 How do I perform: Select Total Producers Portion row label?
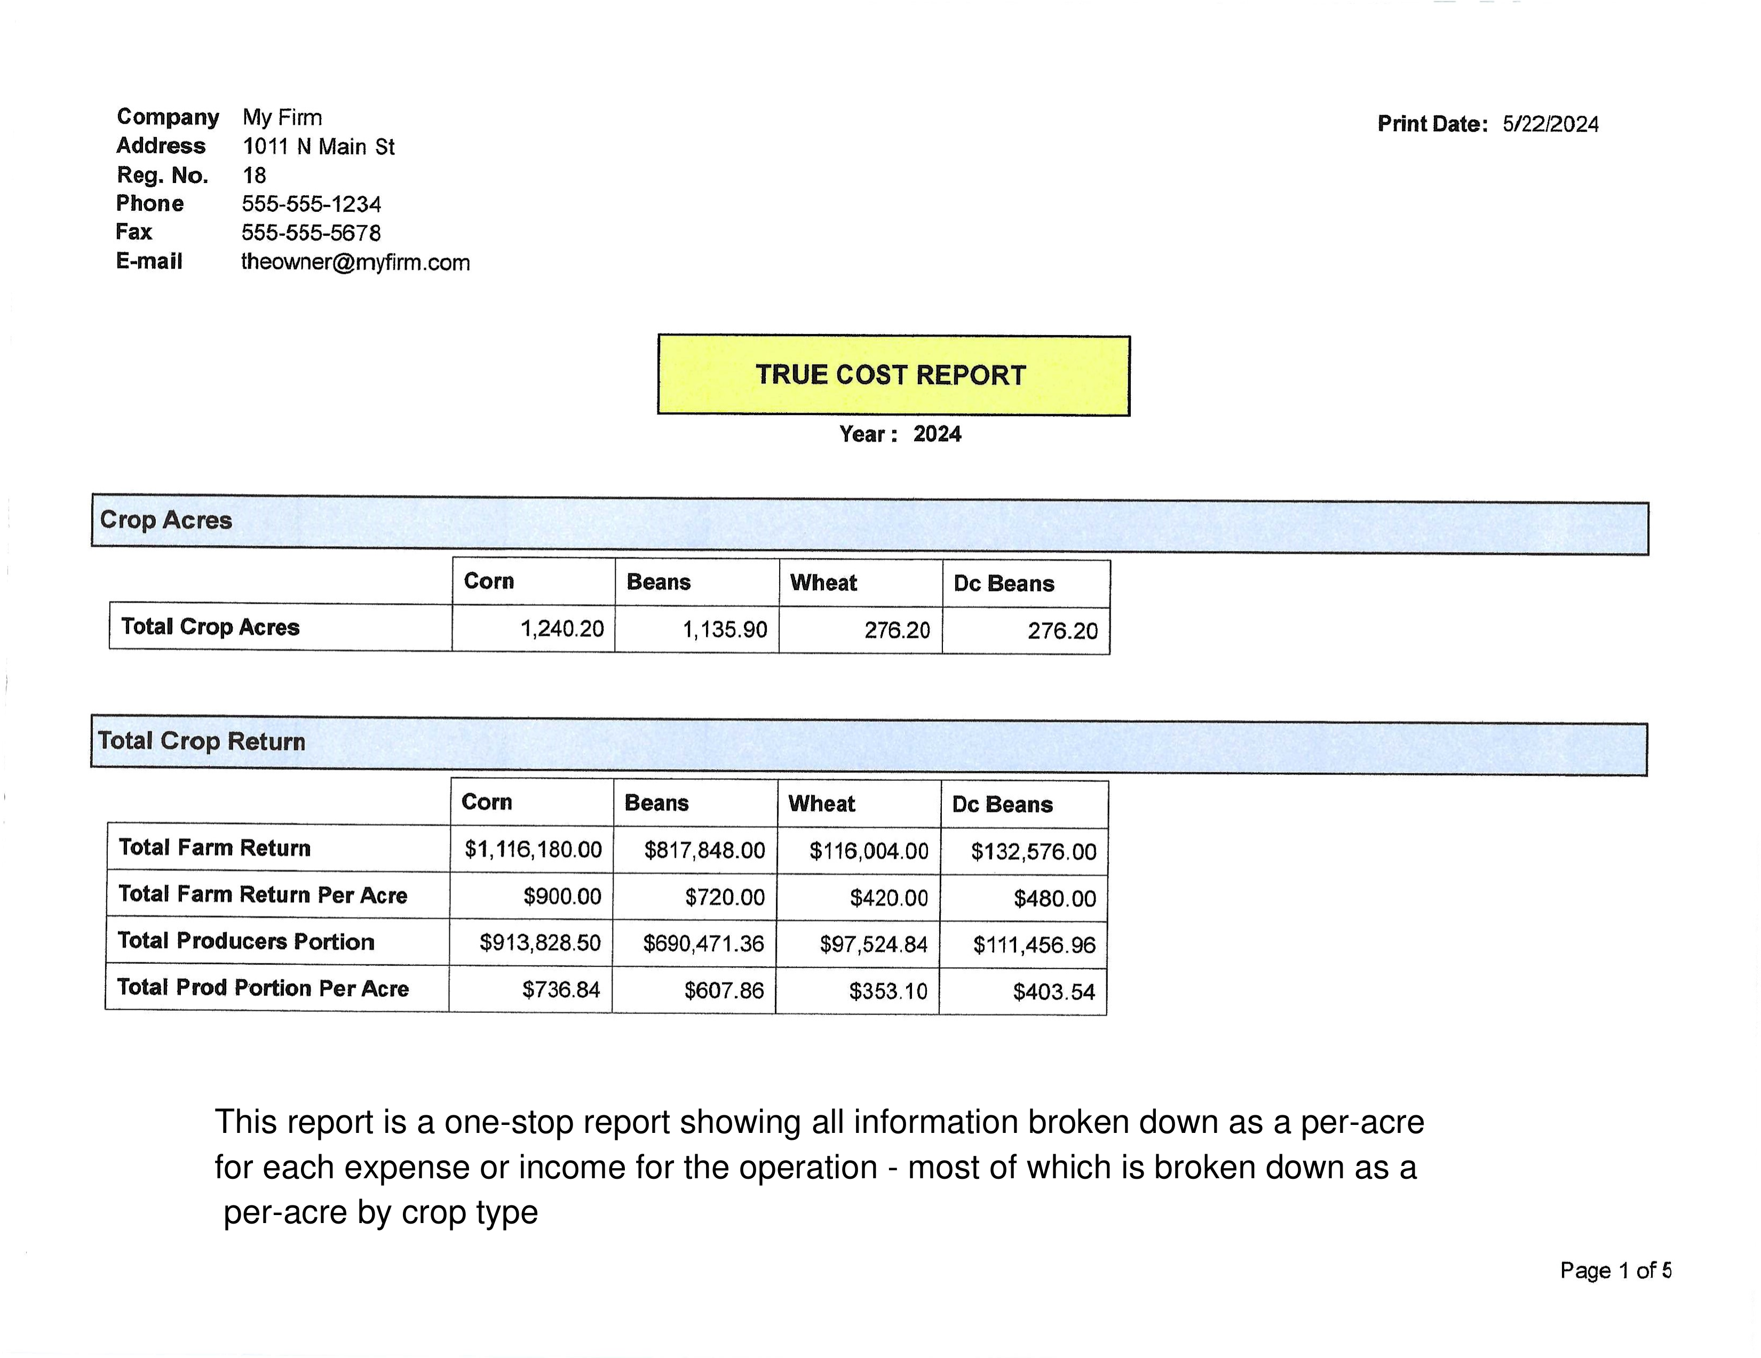pos(245,941)
